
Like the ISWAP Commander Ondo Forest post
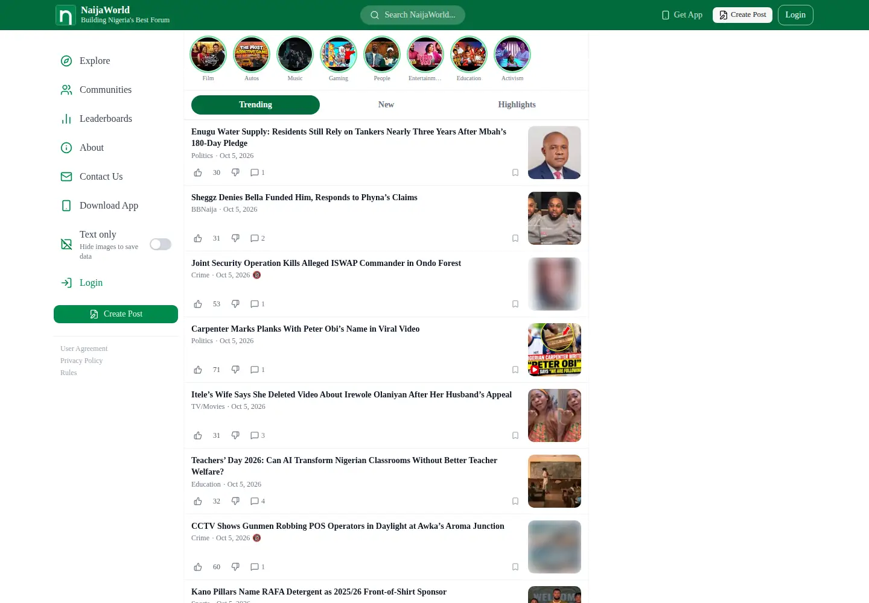coord(198,304)
